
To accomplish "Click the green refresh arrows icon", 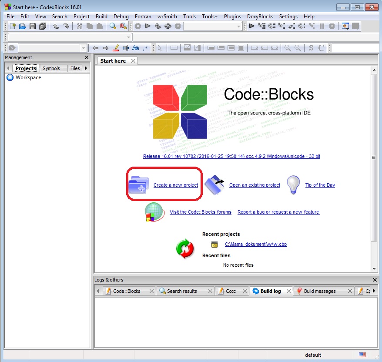I will point(184,248).
